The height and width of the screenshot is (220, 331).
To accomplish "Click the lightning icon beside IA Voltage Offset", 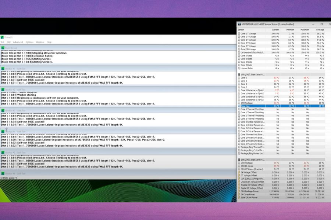I will 239,172.
